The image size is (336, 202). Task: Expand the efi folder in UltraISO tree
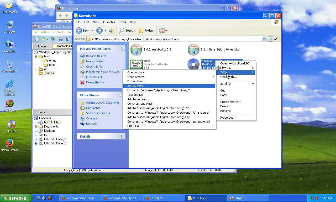36,69
